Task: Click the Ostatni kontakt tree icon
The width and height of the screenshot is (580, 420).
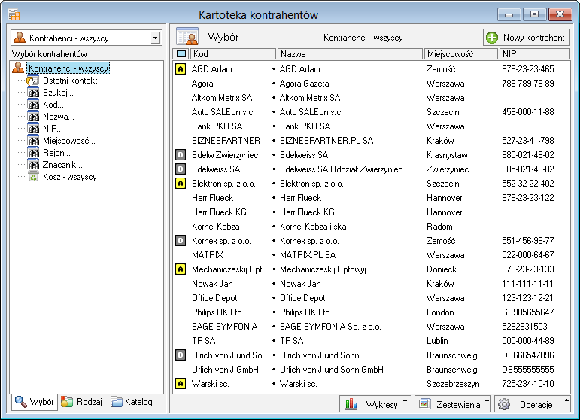Action: [33, 81]
